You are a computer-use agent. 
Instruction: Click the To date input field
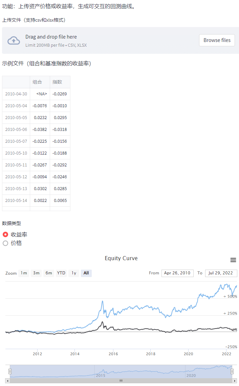(221, 273)
